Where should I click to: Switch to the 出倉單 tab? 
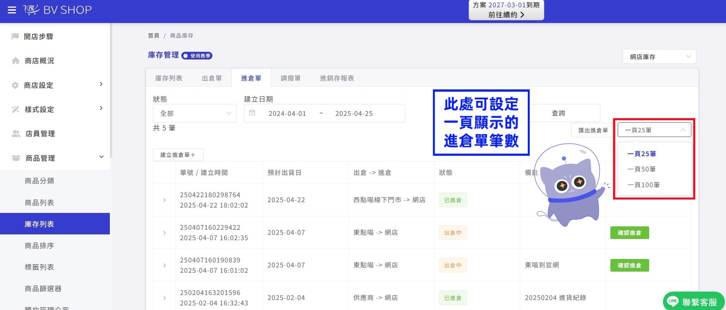[212, 78]
